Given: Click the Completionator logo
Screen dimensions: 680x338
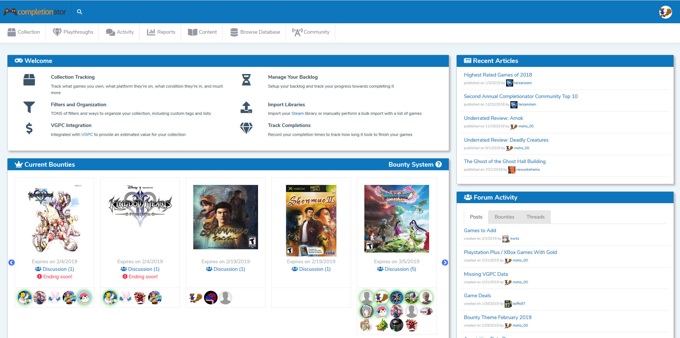Looking at the screenshot, I should pos(35,12).
